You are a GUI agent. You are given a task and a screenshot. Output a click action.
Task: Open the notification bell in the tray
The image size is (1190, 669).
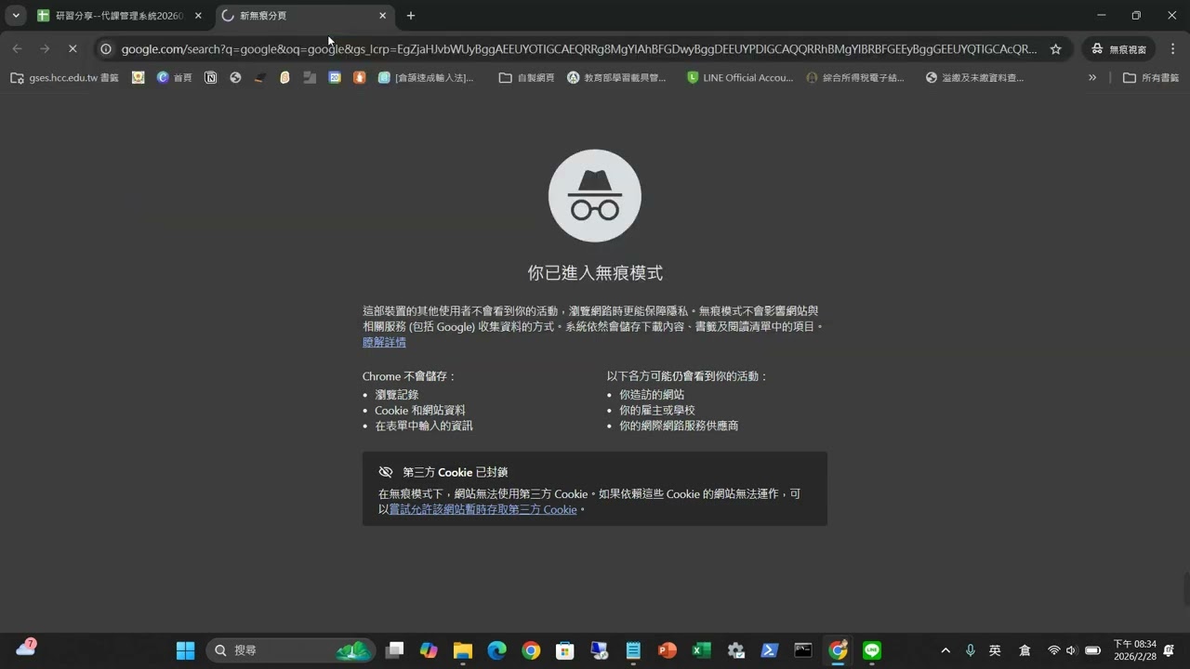(1169, 650)
